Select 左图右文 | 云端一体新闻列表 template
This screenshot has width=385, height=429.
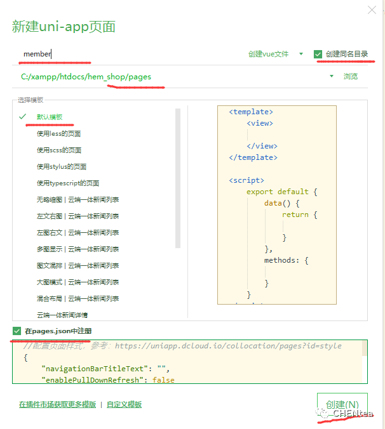[78, 232]
